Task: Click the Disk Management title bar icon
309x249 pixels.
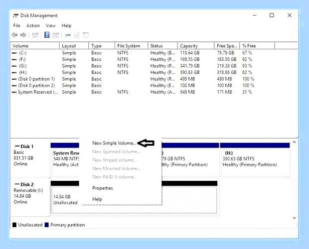Action: click(x=16, y=15)
